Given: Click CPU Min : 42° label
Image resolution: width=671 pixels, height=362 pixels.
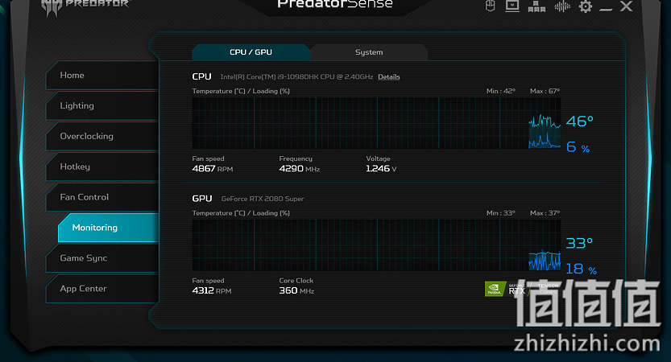Looking at the screenshot, I should coord(501,91).
